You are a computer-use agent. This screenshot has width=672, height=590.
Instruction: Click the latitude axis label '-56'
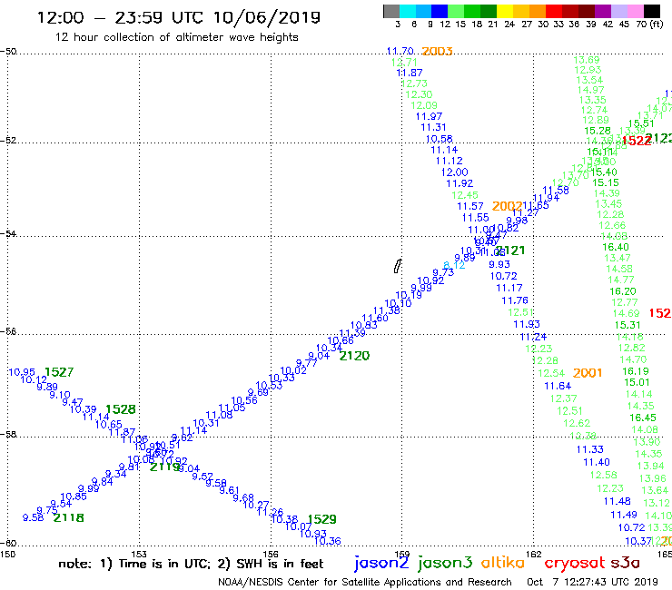pyautogui.click(x=8, y=331)
